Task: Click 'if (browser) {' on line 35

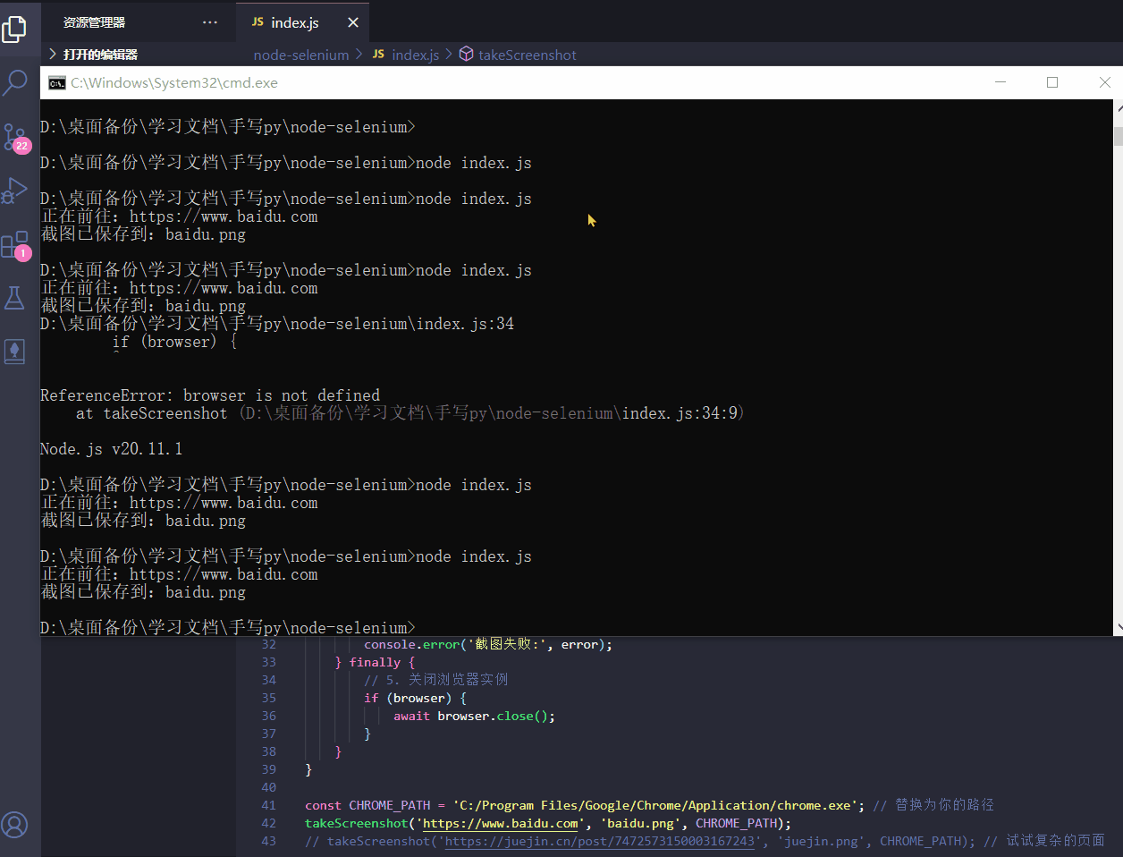Action: tap(415, 698)
